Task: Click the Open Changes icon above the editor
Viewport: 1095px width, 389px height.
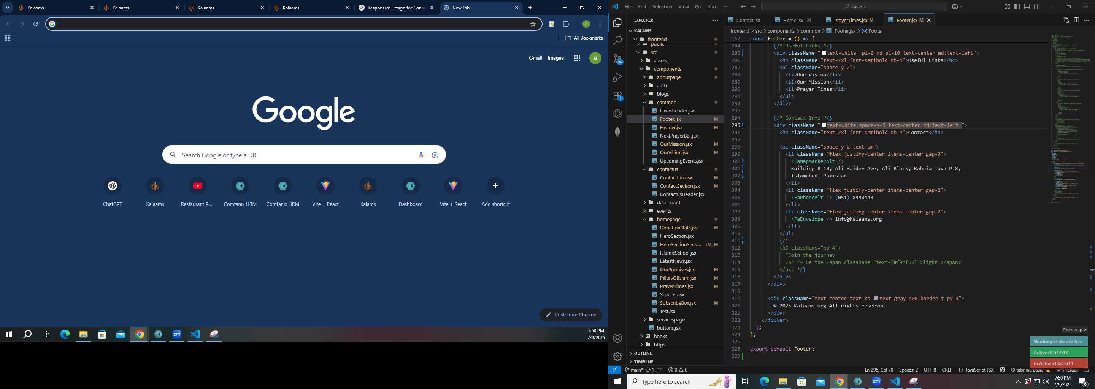Action: click(1066, 21)
